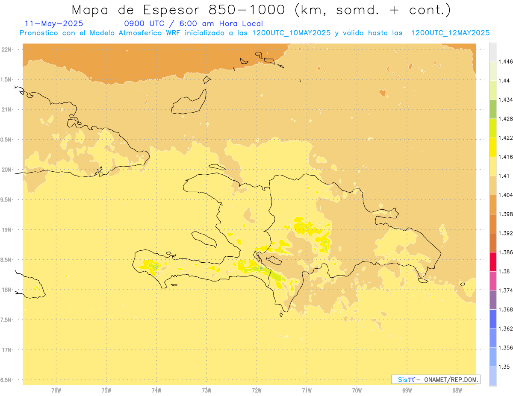
Task: Click the colorbar value '1.35'
Action: 504,367
